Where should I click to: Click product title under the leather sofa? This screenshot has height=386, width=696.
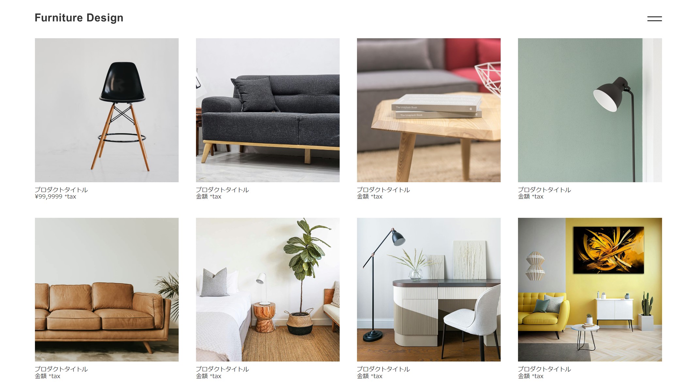pyautogui.click(x=61, y=369)
